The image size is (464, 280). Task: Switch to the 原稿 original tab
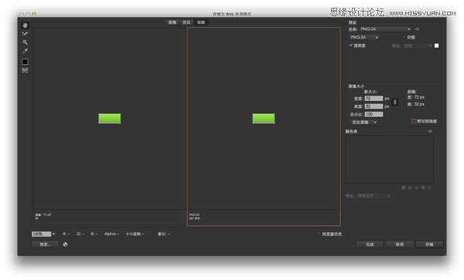[172, 22]
